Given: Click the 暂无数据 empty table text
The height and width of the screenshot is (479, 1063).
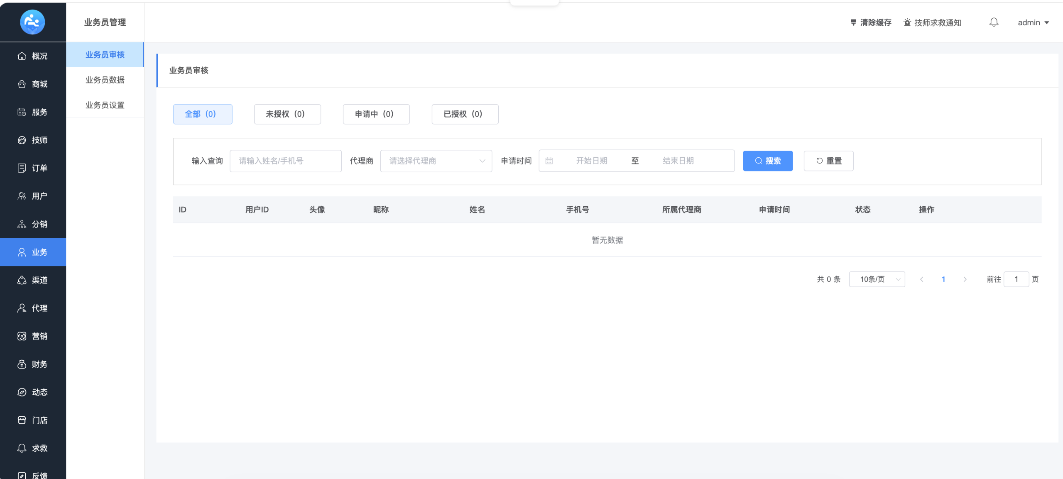Looking at the screenshot, I should pyautogui.click(x=607, y=240).
